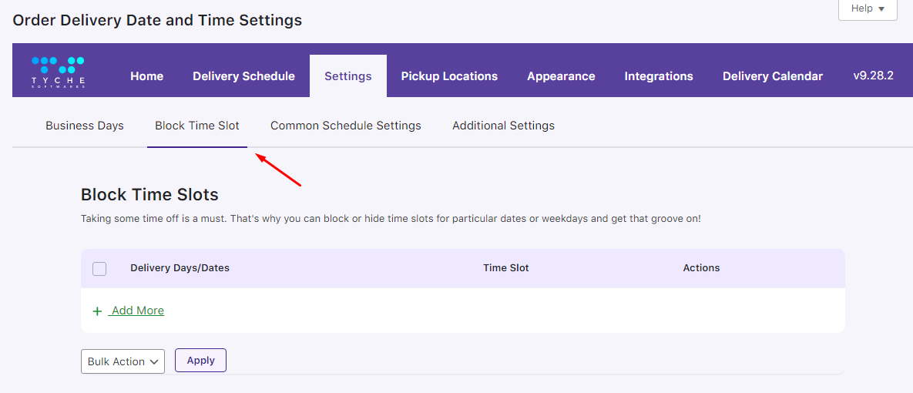Click the Delivery Days/Dates column header
913x393 pixels.
[180, 268]
